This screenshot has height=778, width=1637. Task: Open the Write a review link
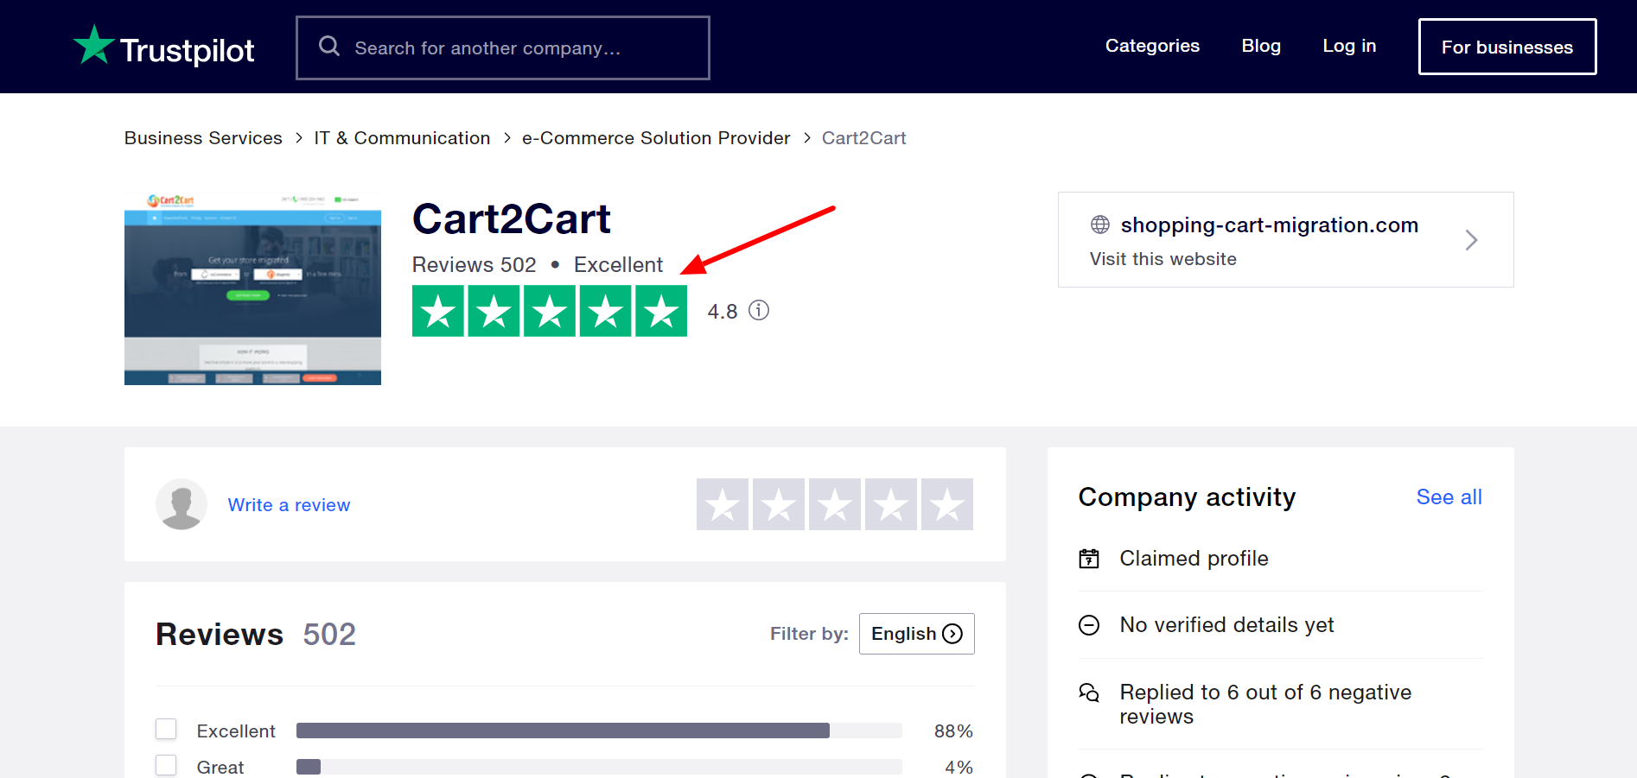point(289,504)
